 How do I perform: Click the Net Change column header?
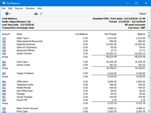pos(111,34)
